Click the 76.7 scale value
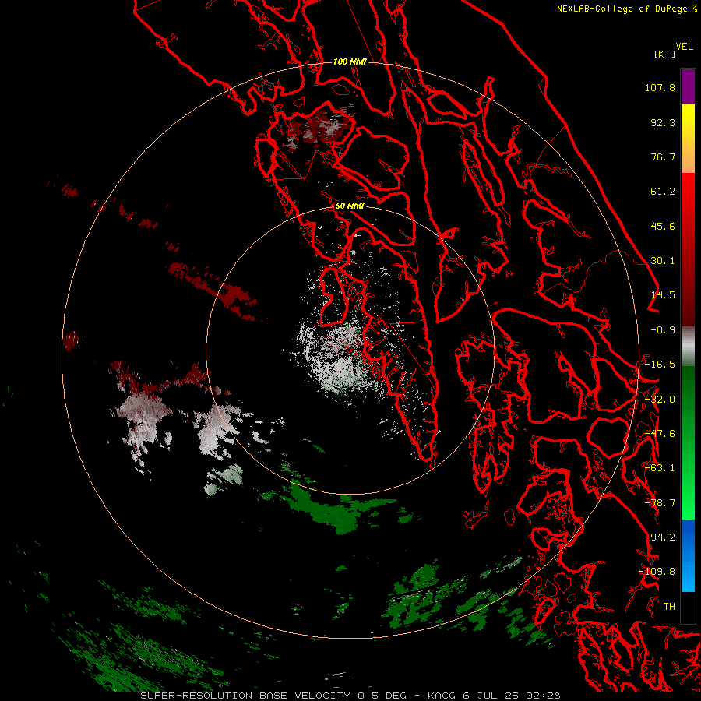 pos(663,157)
